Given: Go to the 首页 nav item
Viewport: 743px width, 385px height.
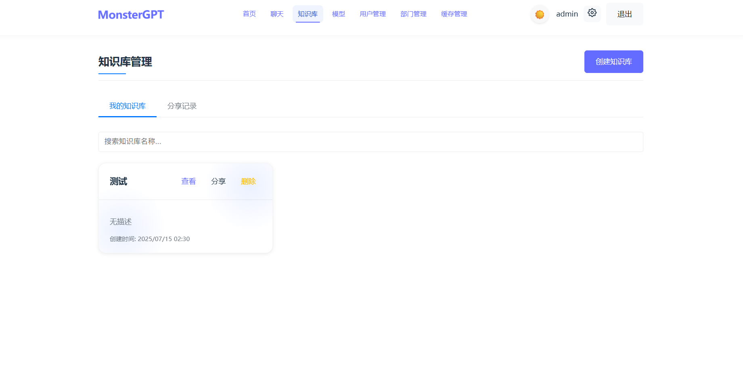Looking at the screenshot, I should click(249, 14).
